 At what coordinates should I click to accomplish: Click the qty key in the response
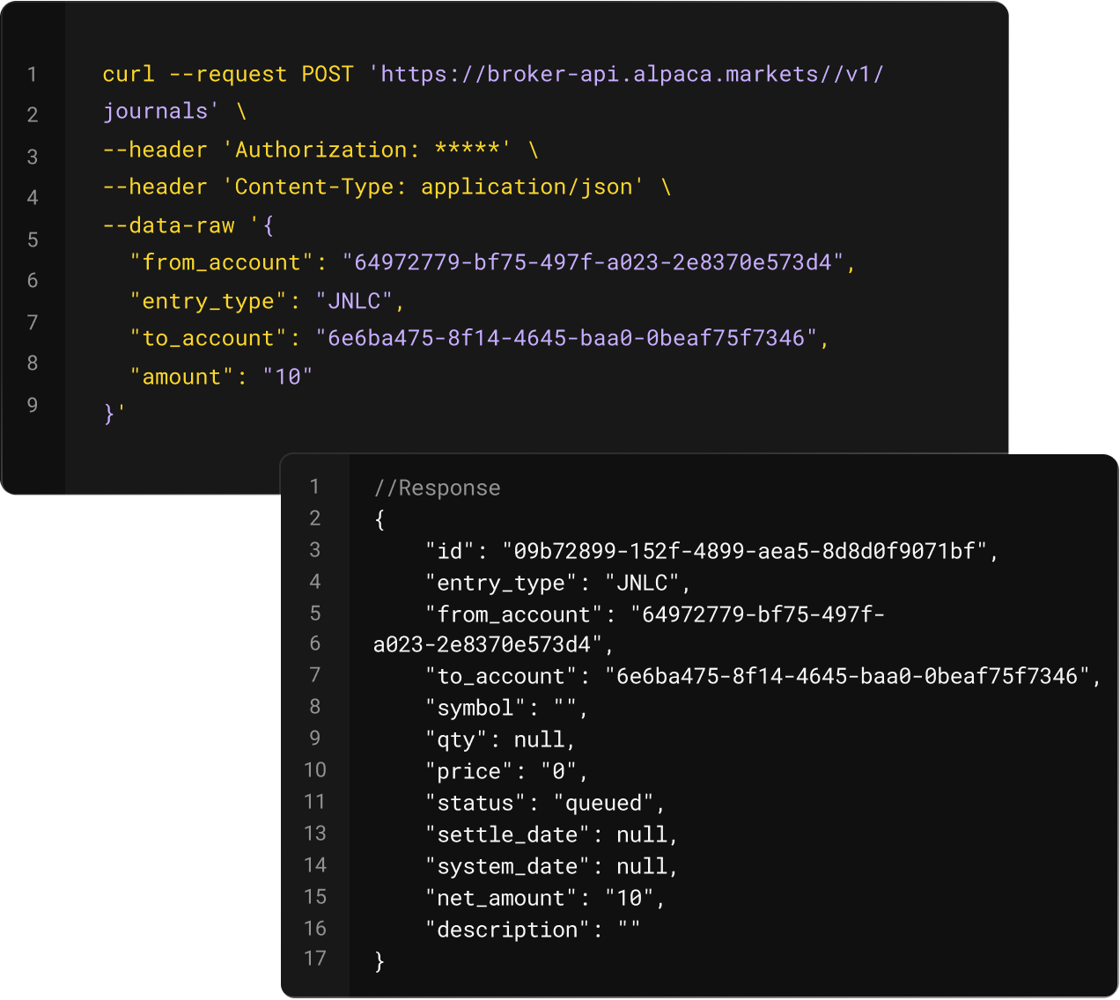click(456, 739)
